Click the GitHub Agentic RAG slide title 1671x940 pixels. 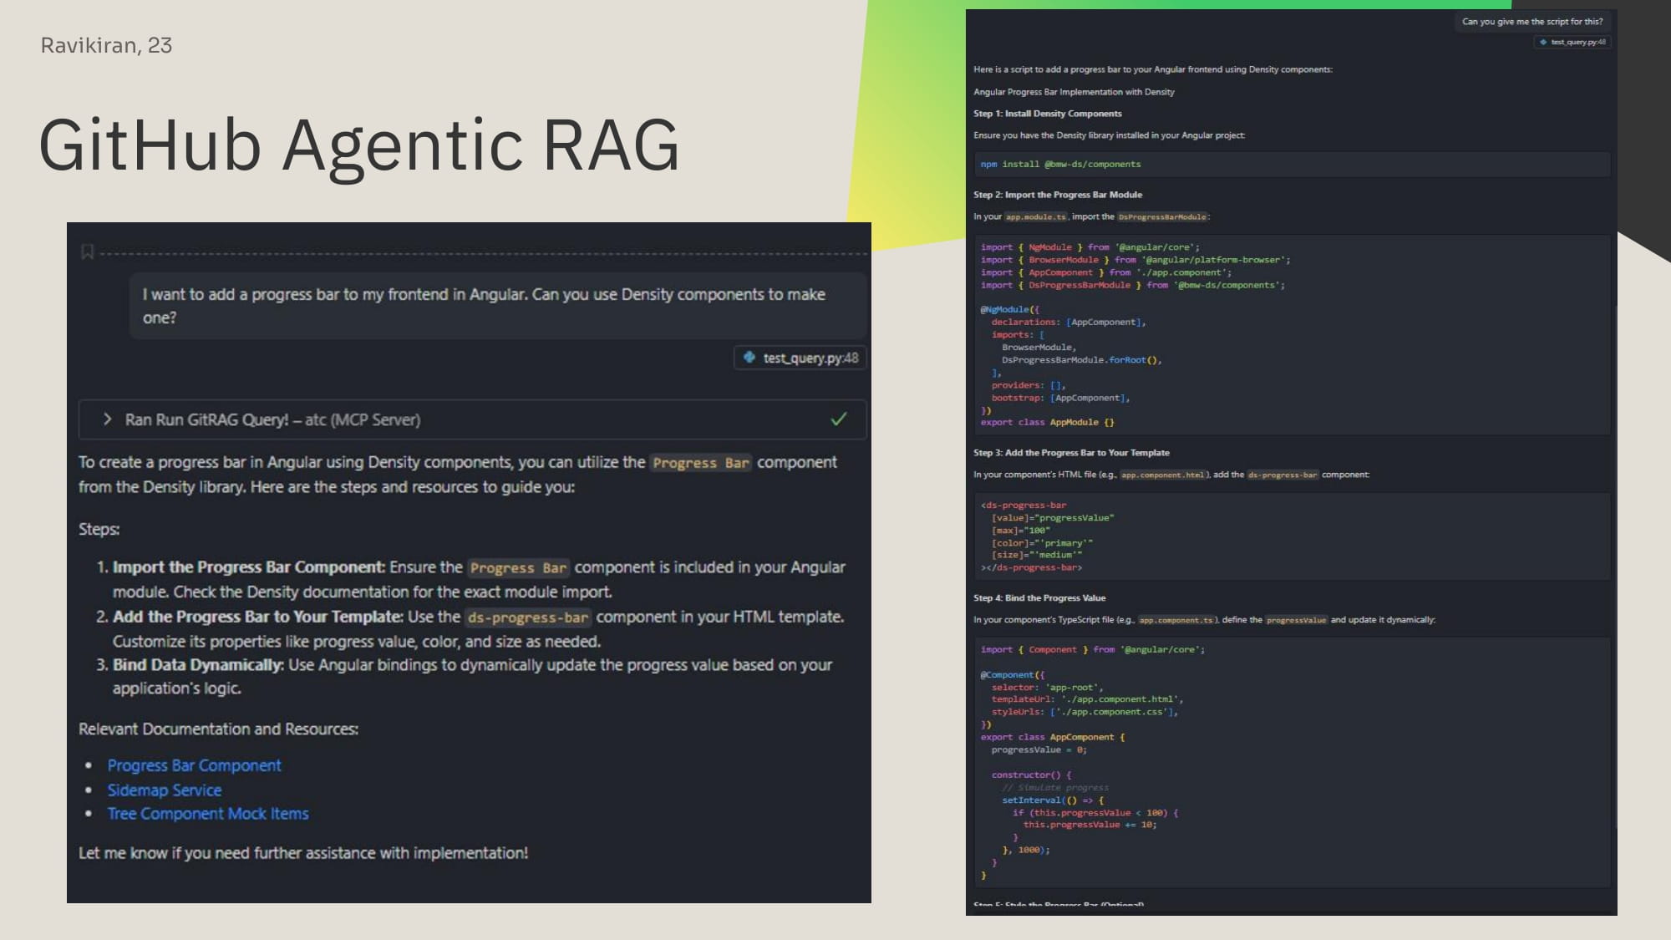pos(359,145)
